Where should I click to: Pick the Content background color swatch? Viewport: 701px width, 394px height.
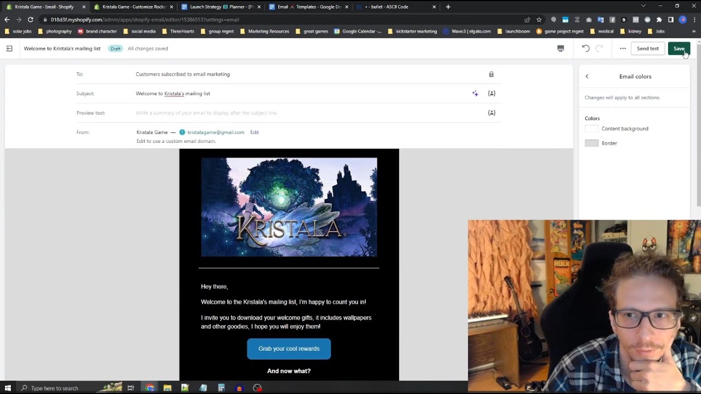[591, 129]
